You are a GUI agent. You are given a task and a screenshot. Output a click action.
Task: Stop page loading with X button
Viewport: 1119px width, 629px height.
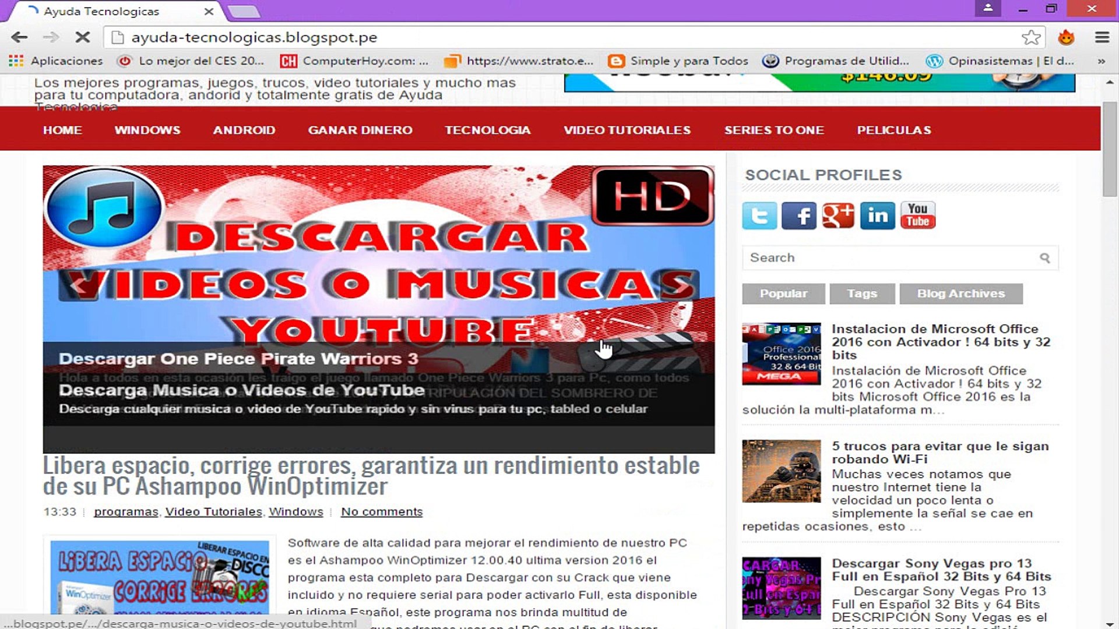83,38
